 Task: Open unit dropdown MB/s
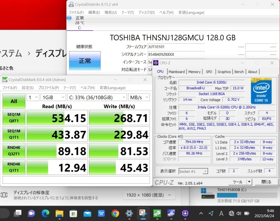tap(139, 97)
